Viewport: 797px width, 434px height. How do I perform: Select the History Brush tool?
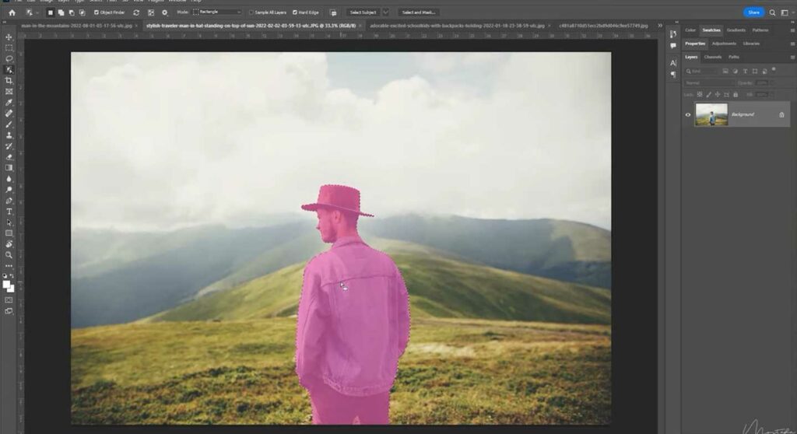[9, 146]
